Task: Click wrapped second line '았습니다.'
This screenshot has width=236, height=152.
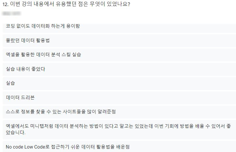Action: coord(16,133)
